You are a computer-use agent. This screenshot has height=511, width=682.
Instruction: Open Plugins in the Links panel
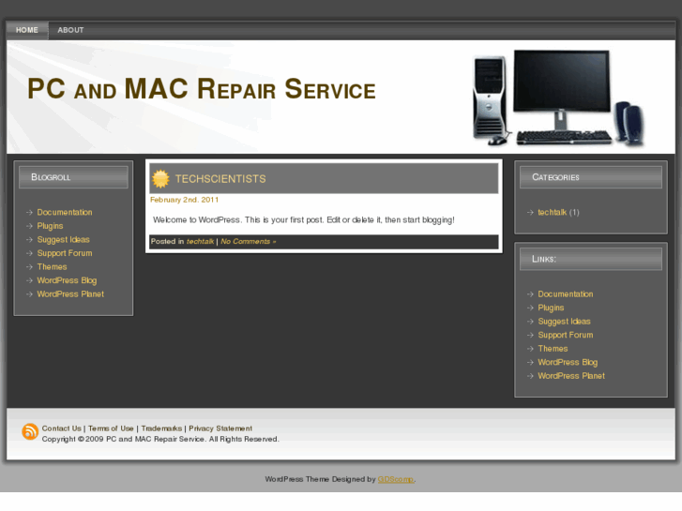tap(551, 308)
